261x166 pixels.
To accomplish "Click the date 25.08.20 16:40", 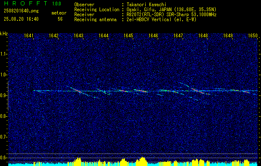I will (x=21, y=19).
